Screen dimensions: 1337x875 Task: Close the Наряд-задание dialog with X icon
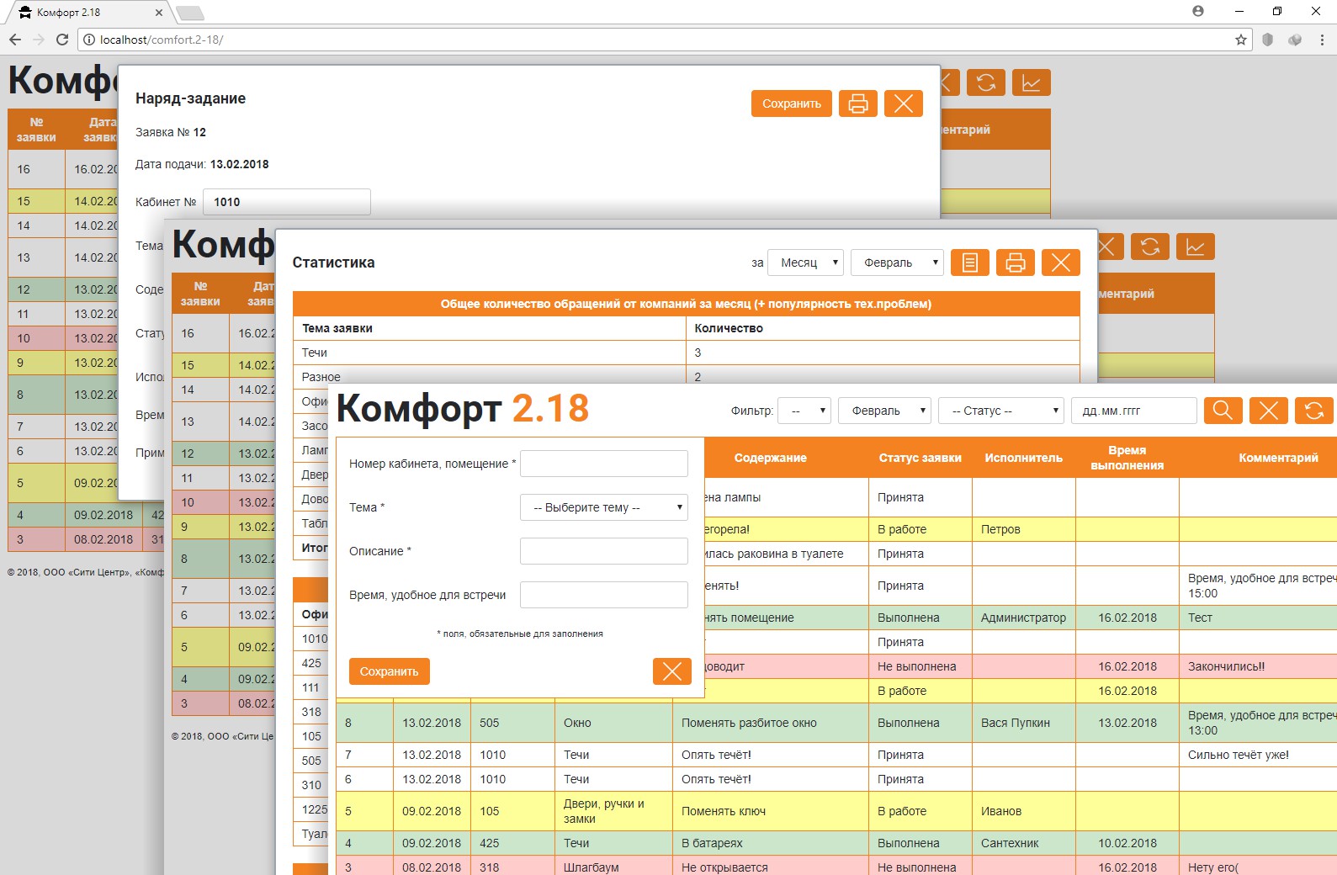pos(903,103)
